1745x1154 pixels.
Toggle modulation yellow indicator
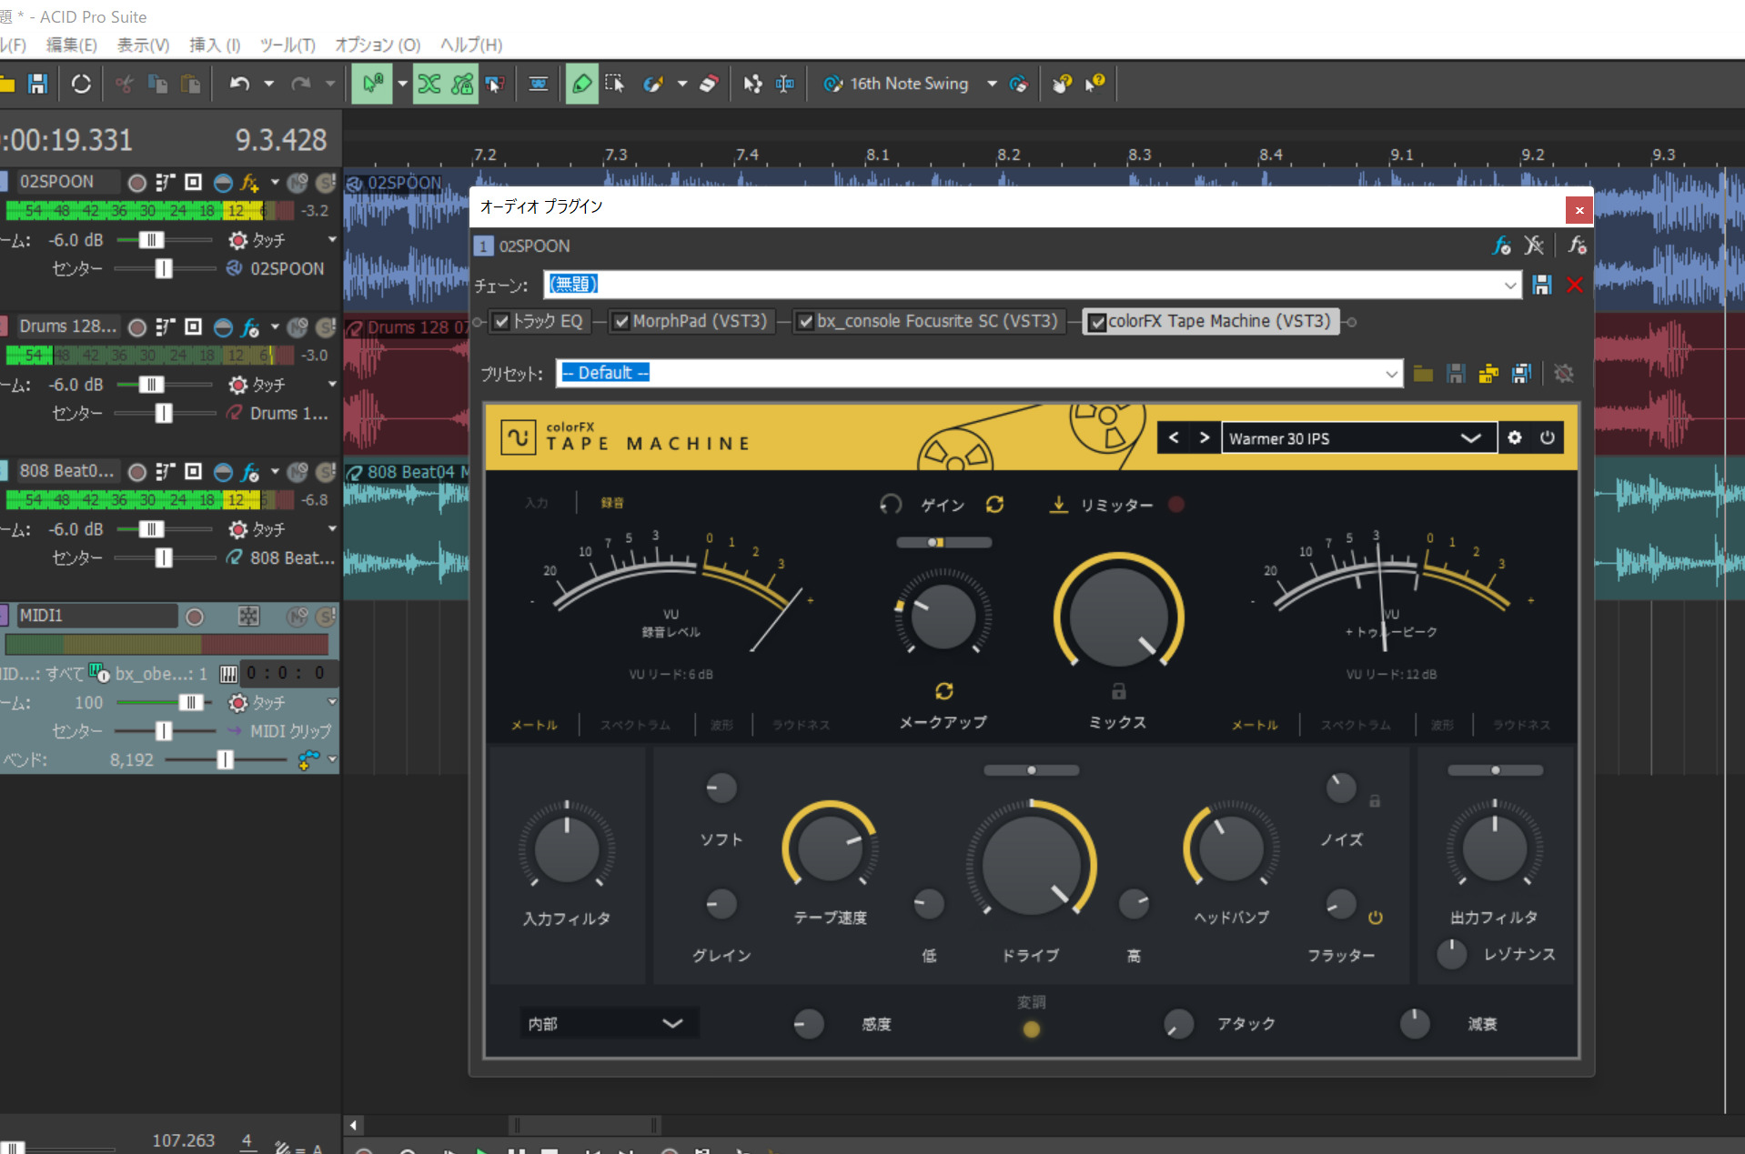click(1031, 1029)
